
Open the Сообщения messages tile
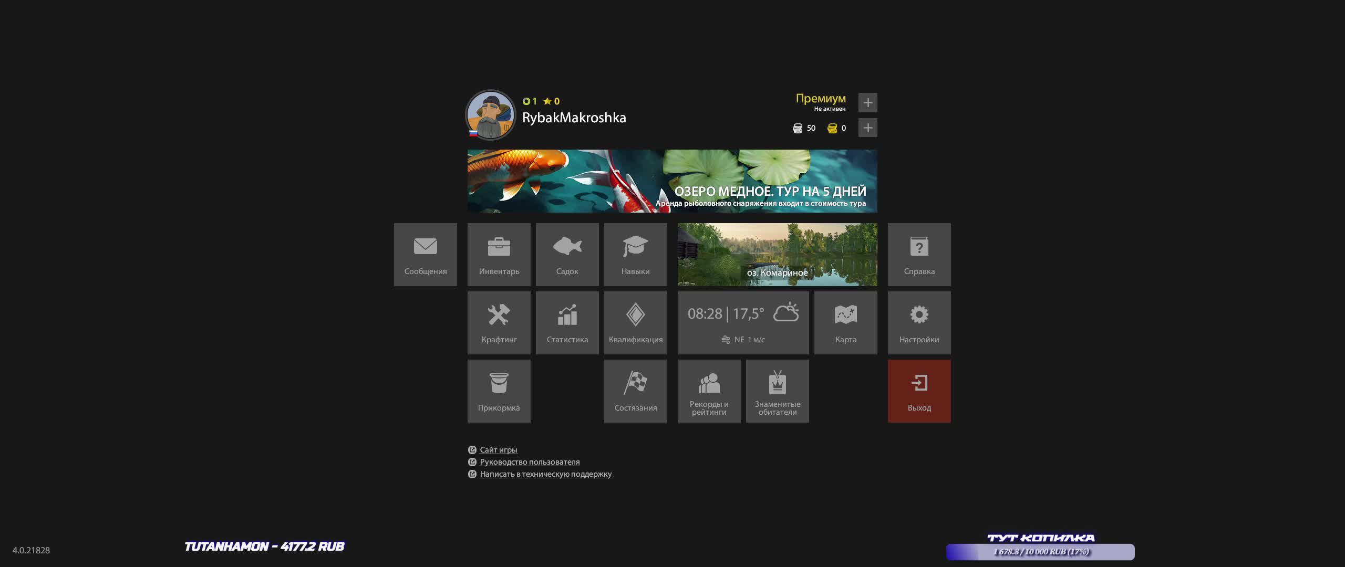[x=425, y=255]
